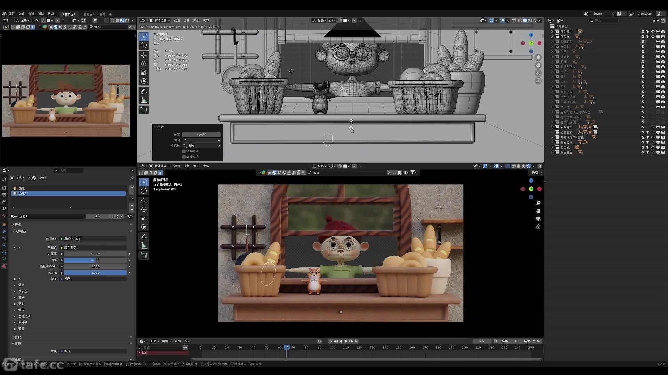
Task: Open the Modifier properties wrench tab
Action: tap(4, 231)
